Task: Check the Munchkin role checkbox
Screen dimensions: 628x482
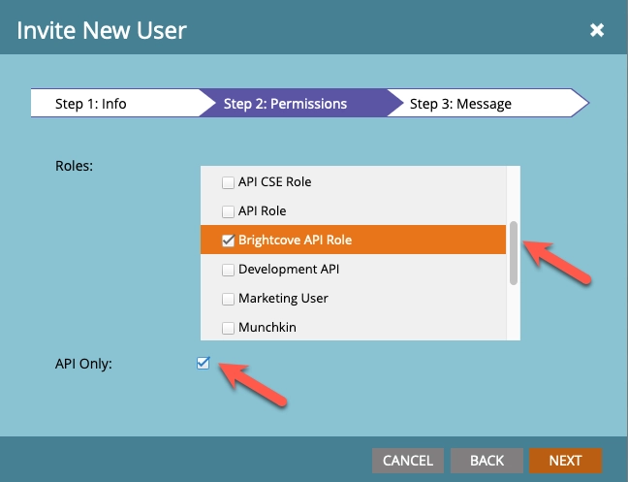Action: pyautogui.click(x=228, y=328)
